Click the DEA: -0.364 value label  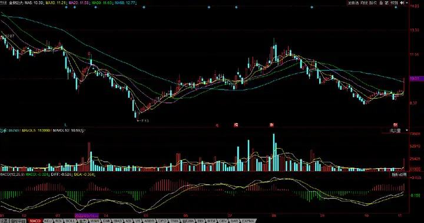click(x=84, y=174)
